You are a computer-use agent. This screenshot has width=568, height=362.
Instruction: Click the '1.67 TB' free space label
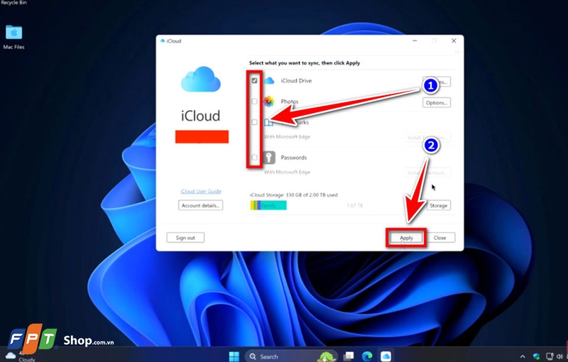click(354, 206)
